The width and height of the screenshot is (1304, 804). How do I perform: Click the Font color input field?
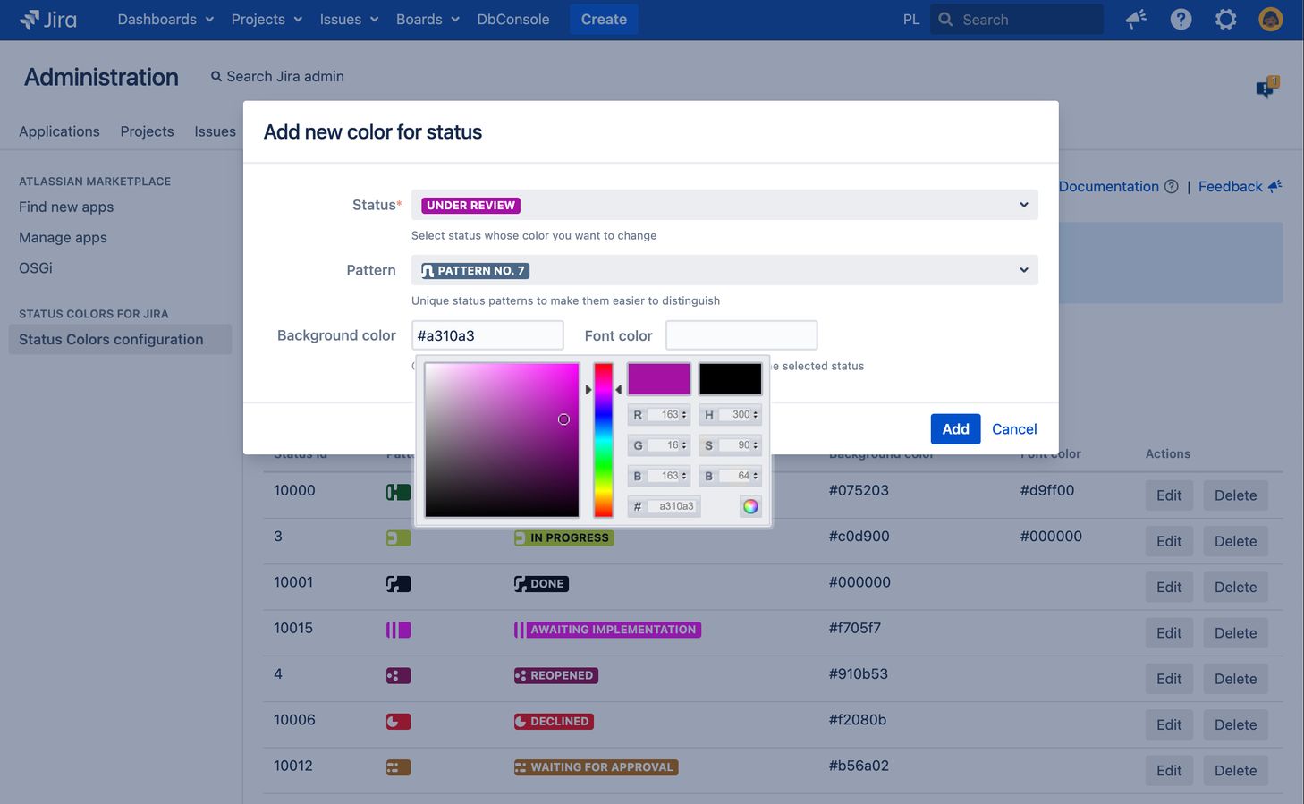(741, 335)
